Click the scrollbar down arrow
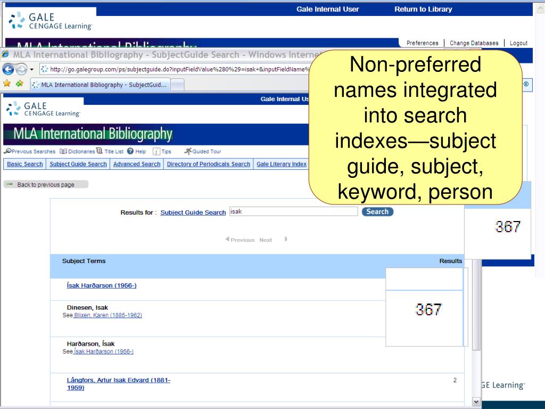The height and width of the screenshot is (409, 545). (x=476, y=402)
